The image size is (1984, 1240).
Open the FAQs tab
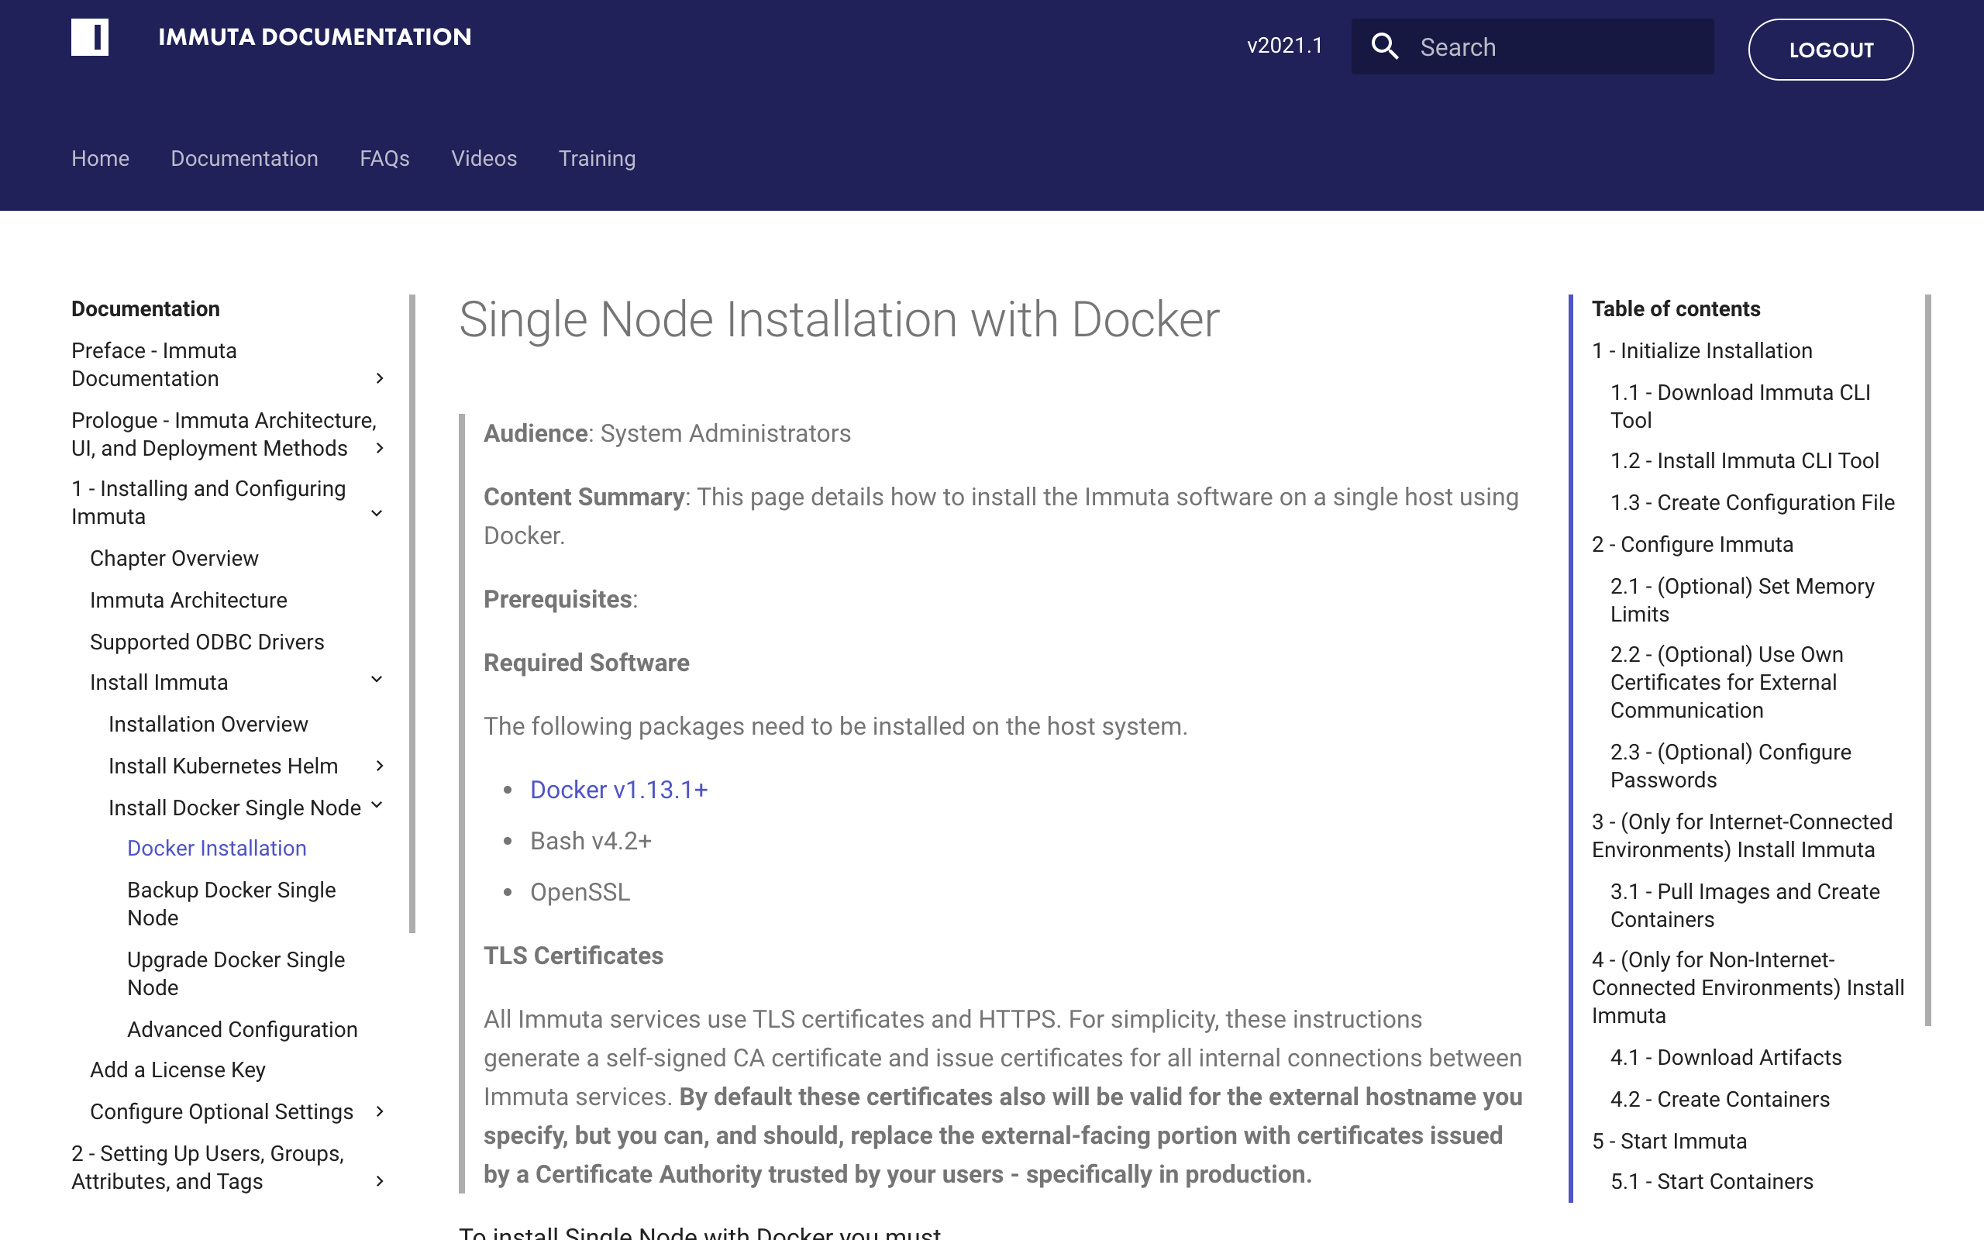point(384,158)
